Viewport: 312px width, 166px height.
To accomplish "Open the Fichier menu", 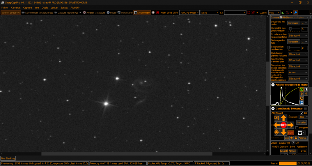I will pos(5,7).
